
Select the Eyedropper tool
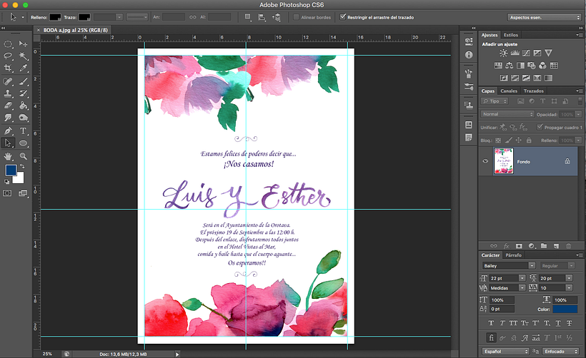point(23,68)
